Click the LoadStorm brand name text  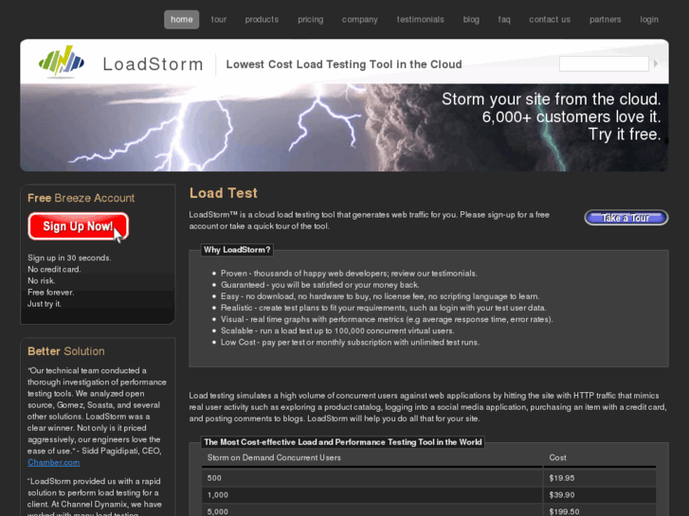click(x=153, y=64)
